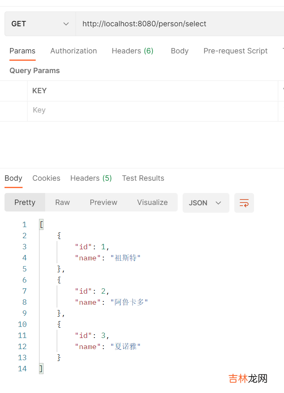Open the Visualize response view
284x393 pixels.
pyautogui.click(x=152, y=202)
